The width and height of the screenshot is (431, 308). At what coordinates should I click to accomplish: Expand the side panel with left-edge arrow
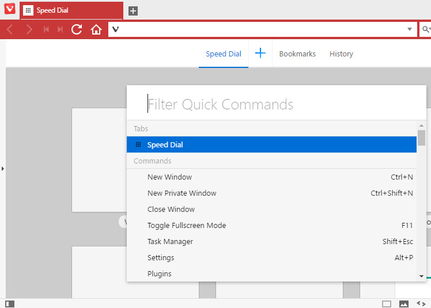pyautogui.click(x=2, y=169)
